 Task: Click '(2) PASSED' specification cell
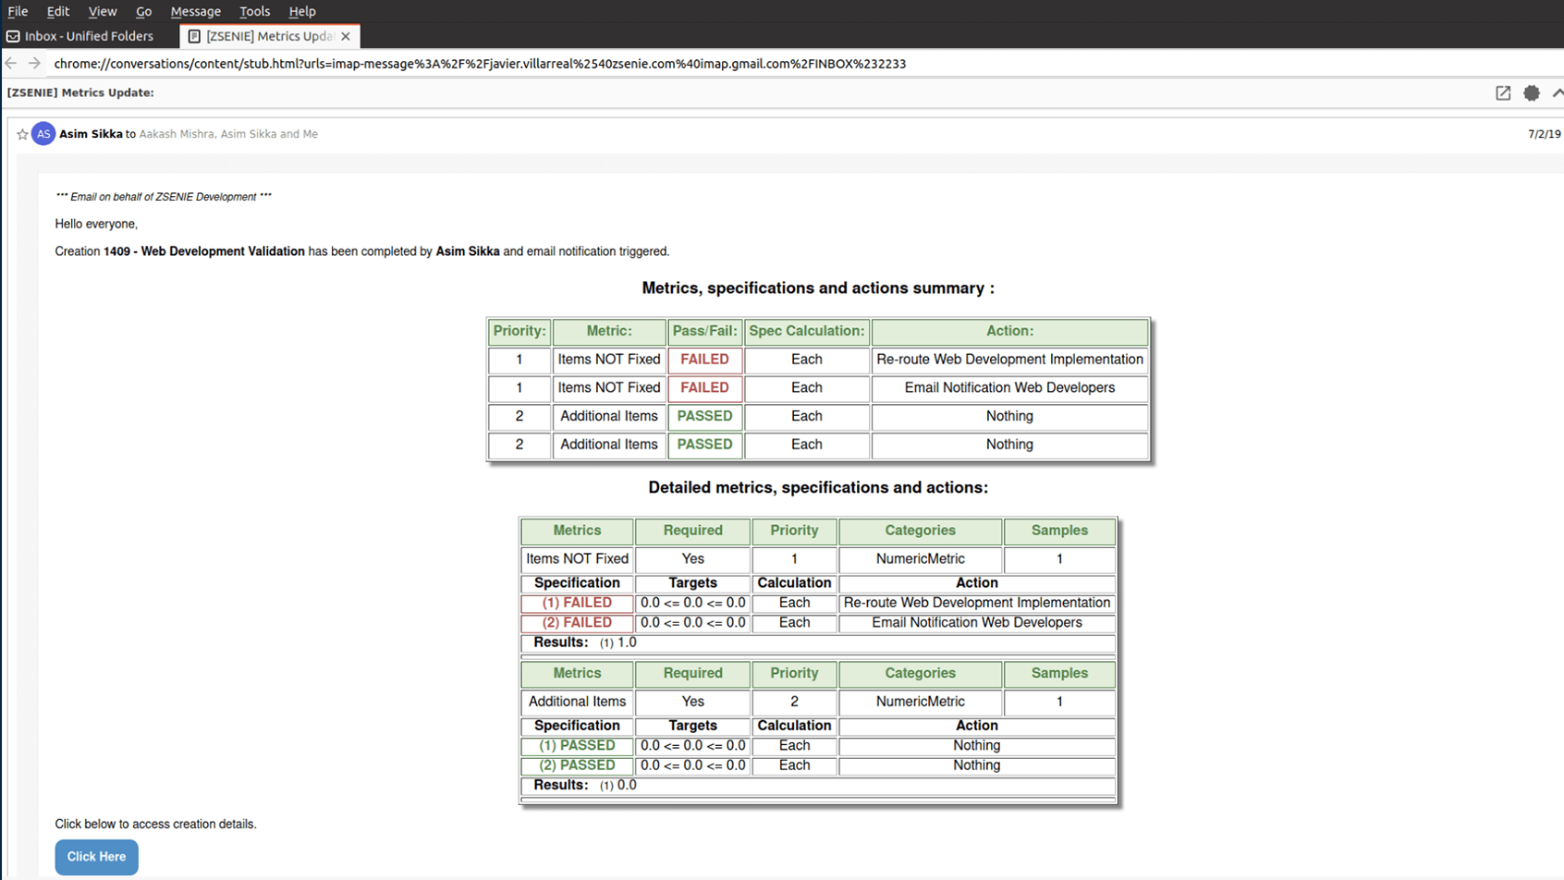[x=577, y=765]
